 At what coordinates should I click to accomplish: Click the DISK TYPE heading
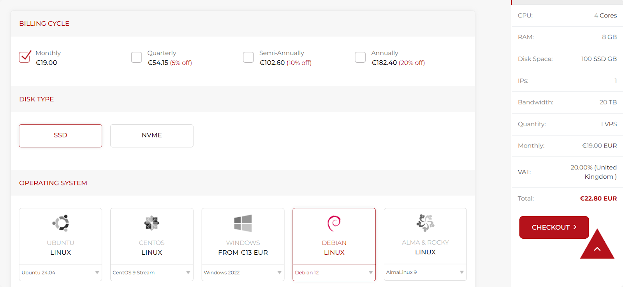tap(36, 99)
